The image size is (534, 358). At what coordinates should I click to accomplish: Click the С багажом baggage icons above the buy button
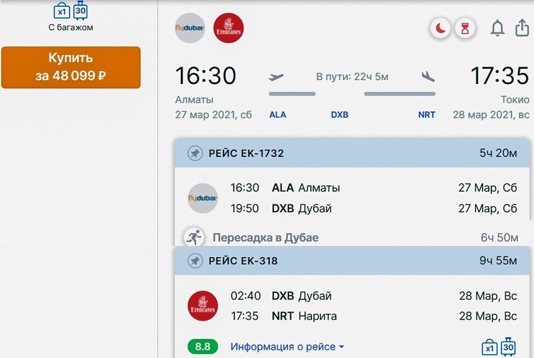pyautogui.click(x=70, y=11)
